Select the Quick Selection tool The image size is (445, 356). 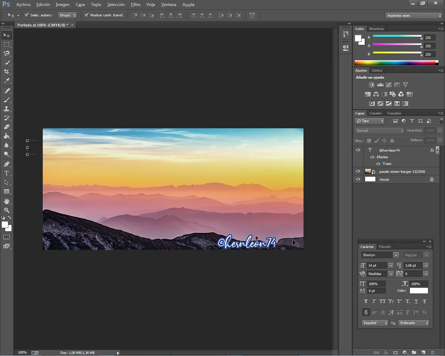click(x=7, y=63)
